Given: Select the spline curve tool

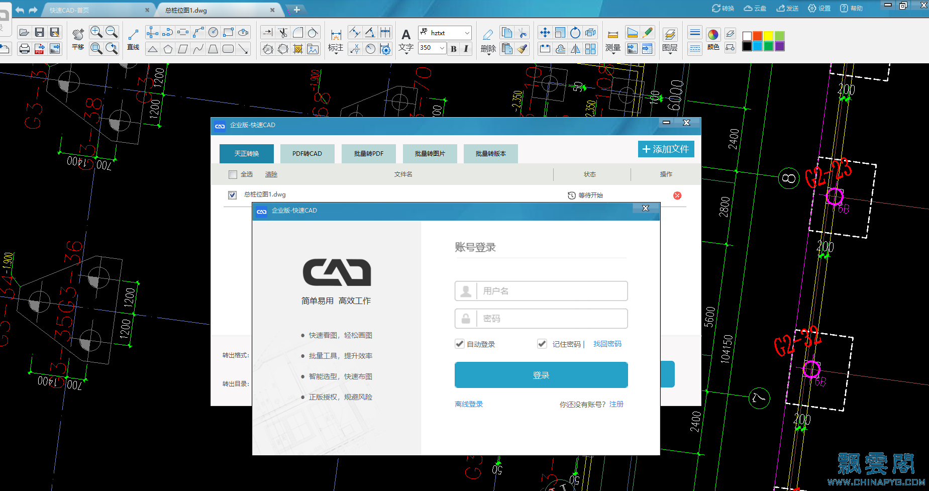Looking at the screenshot, I should [x=198, y=49].
